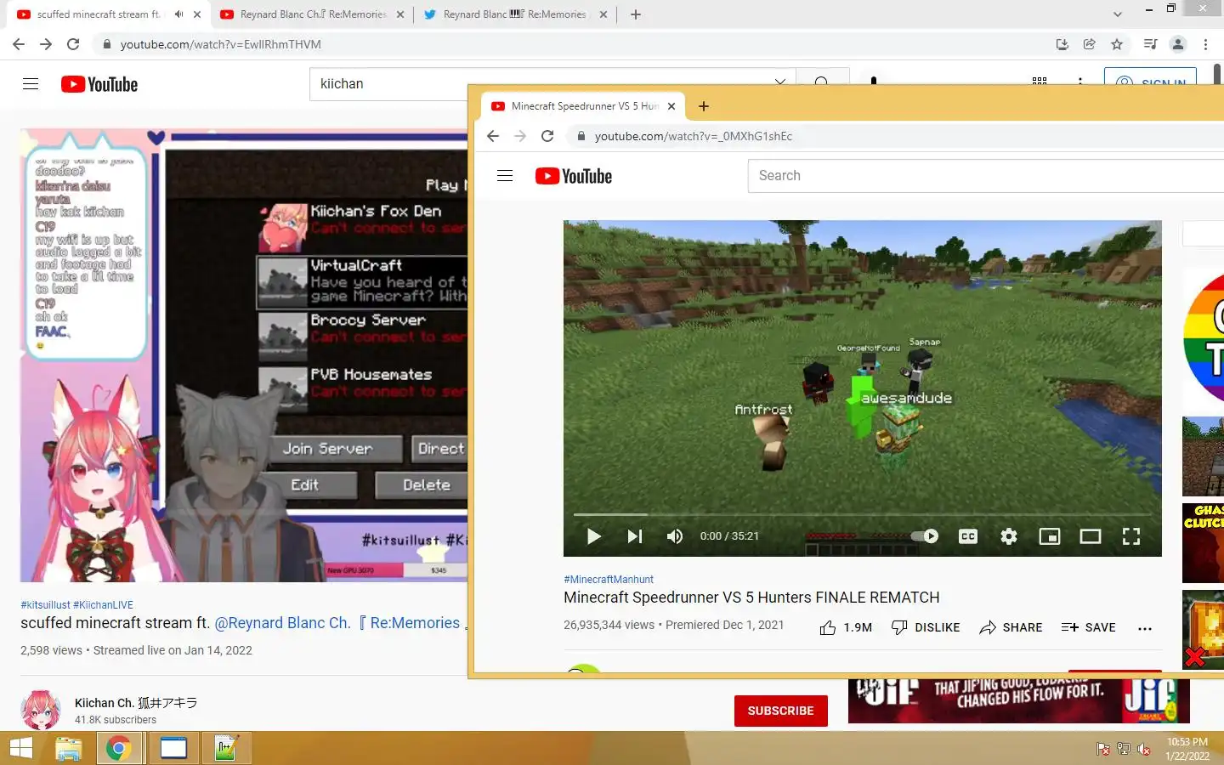Select Reynard Blanc Ch. YouTube tab
Screen dimensions: 1224x765
(313, 14)
